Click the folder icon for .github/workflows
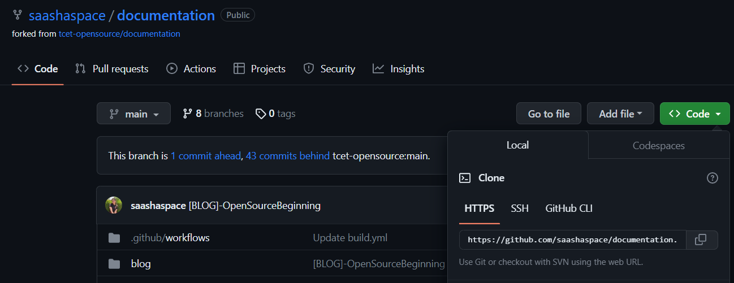 coord(114,238)
